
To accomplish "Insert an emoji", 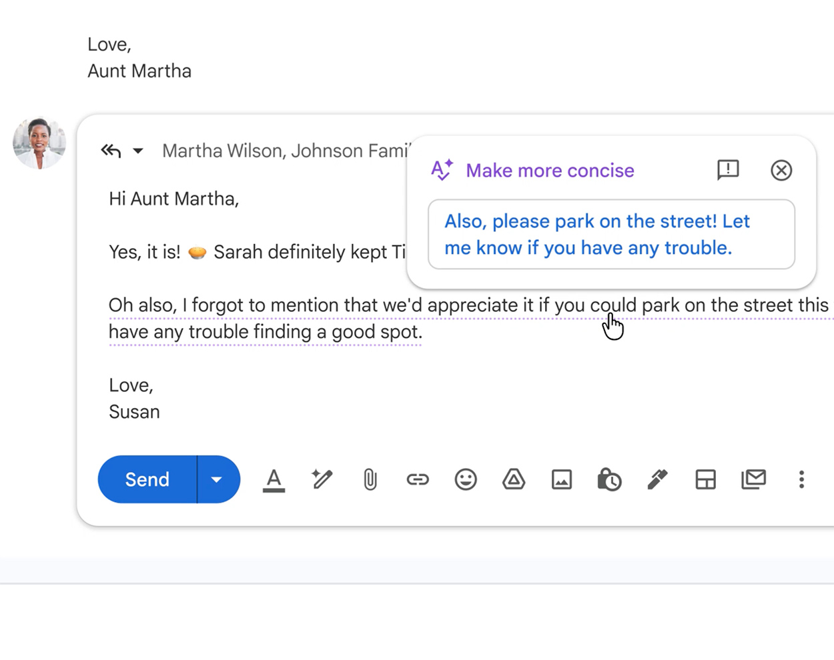I will click(x=466, y=479).
